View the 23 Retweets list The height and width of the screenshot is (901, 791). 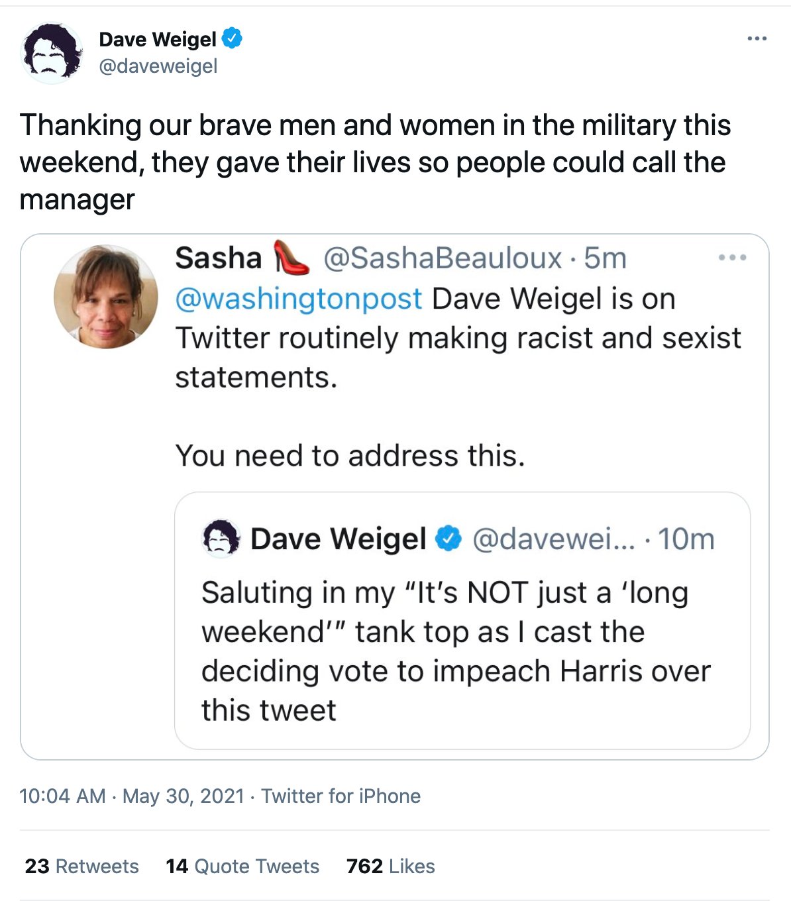81,866
